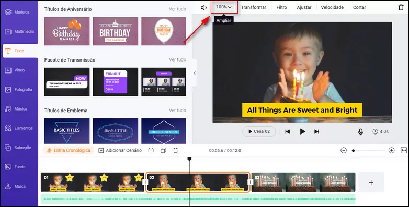This screenshot has width=409, height=207.
Task: Select the Unique Design emblem template
Action: pyautogui.click(x=164, y=131)
